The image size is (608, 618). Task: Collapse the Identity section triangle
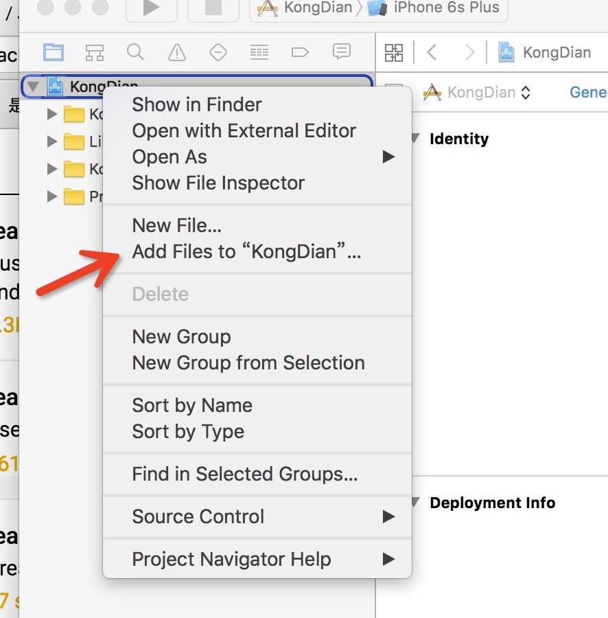click(415, 138)
